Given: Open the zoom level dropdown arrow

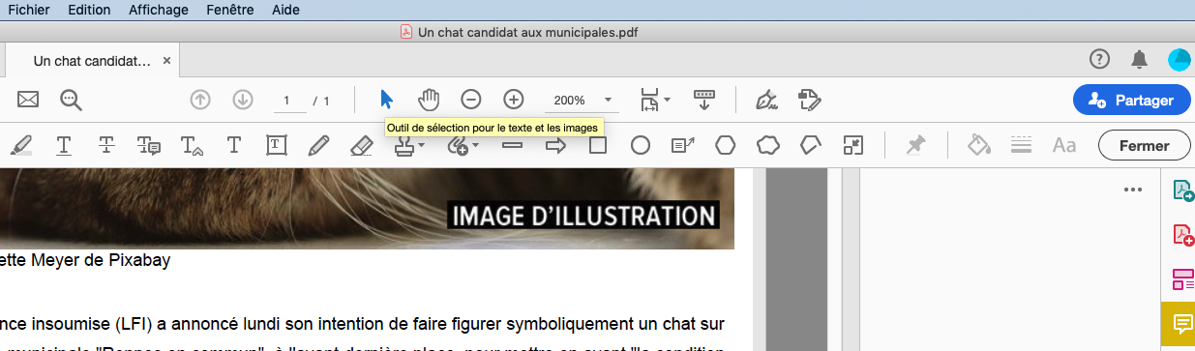Looking at the screenshot, I should click(x=609, y=100).
